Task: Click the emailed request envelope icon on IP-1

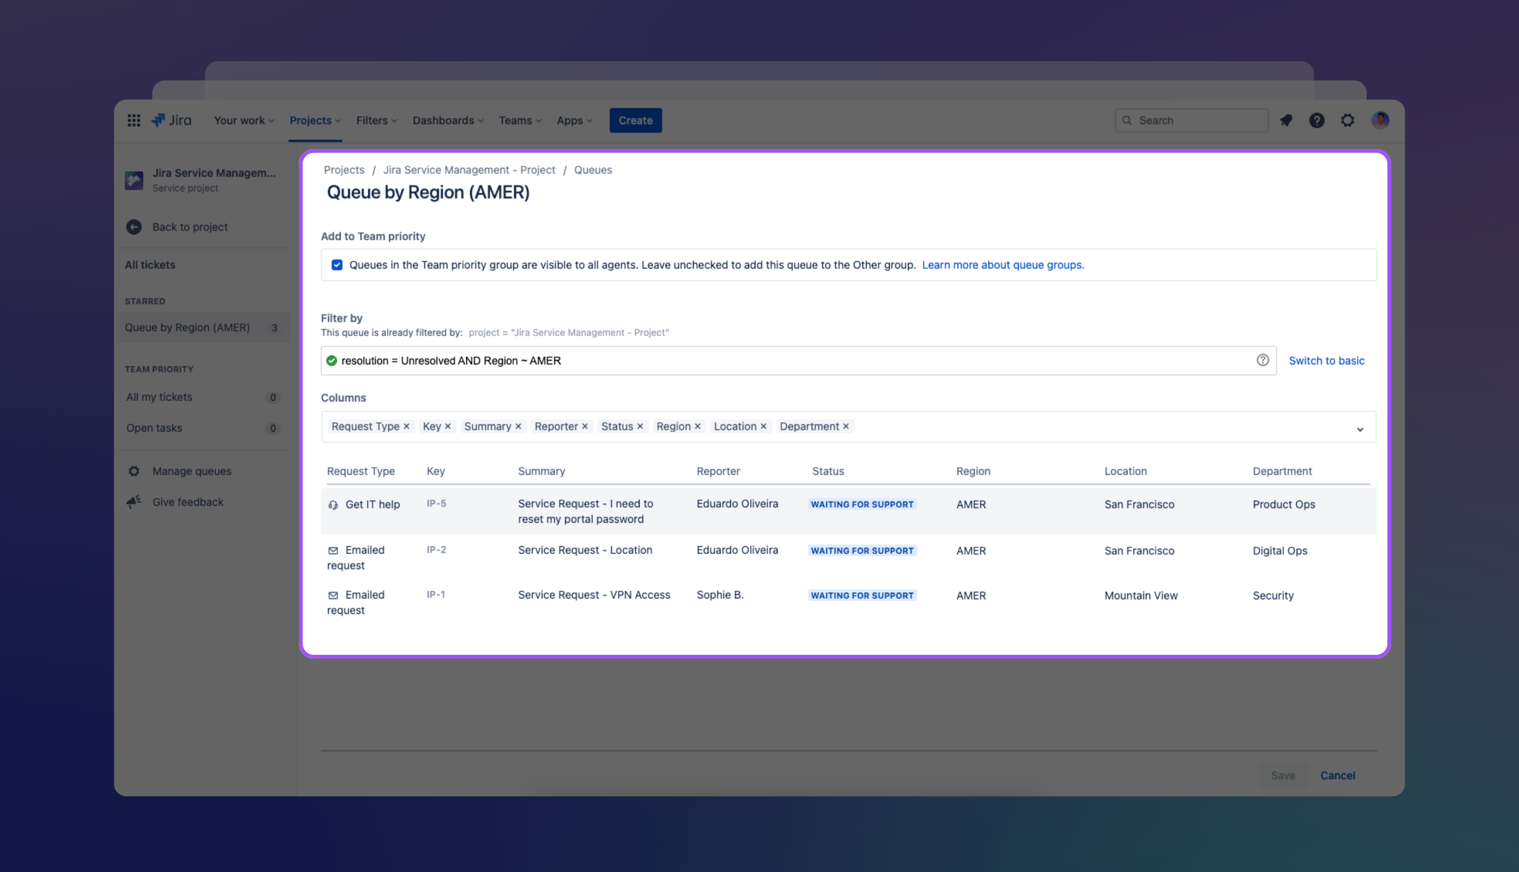Action: (334, 595)
